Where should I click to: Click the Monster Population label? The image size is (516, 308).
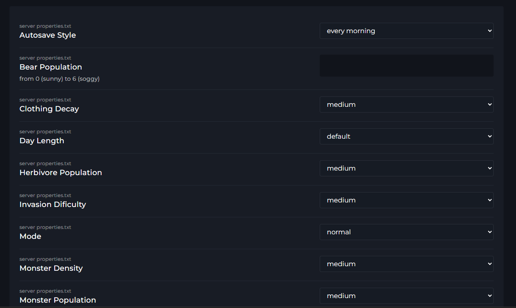[58, 300]
